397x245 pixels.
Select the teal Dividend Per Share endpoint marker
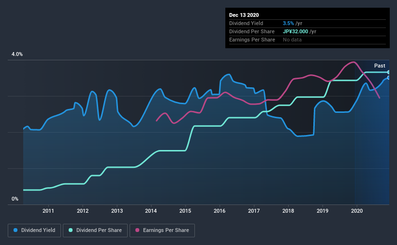(x=389, y=72)
